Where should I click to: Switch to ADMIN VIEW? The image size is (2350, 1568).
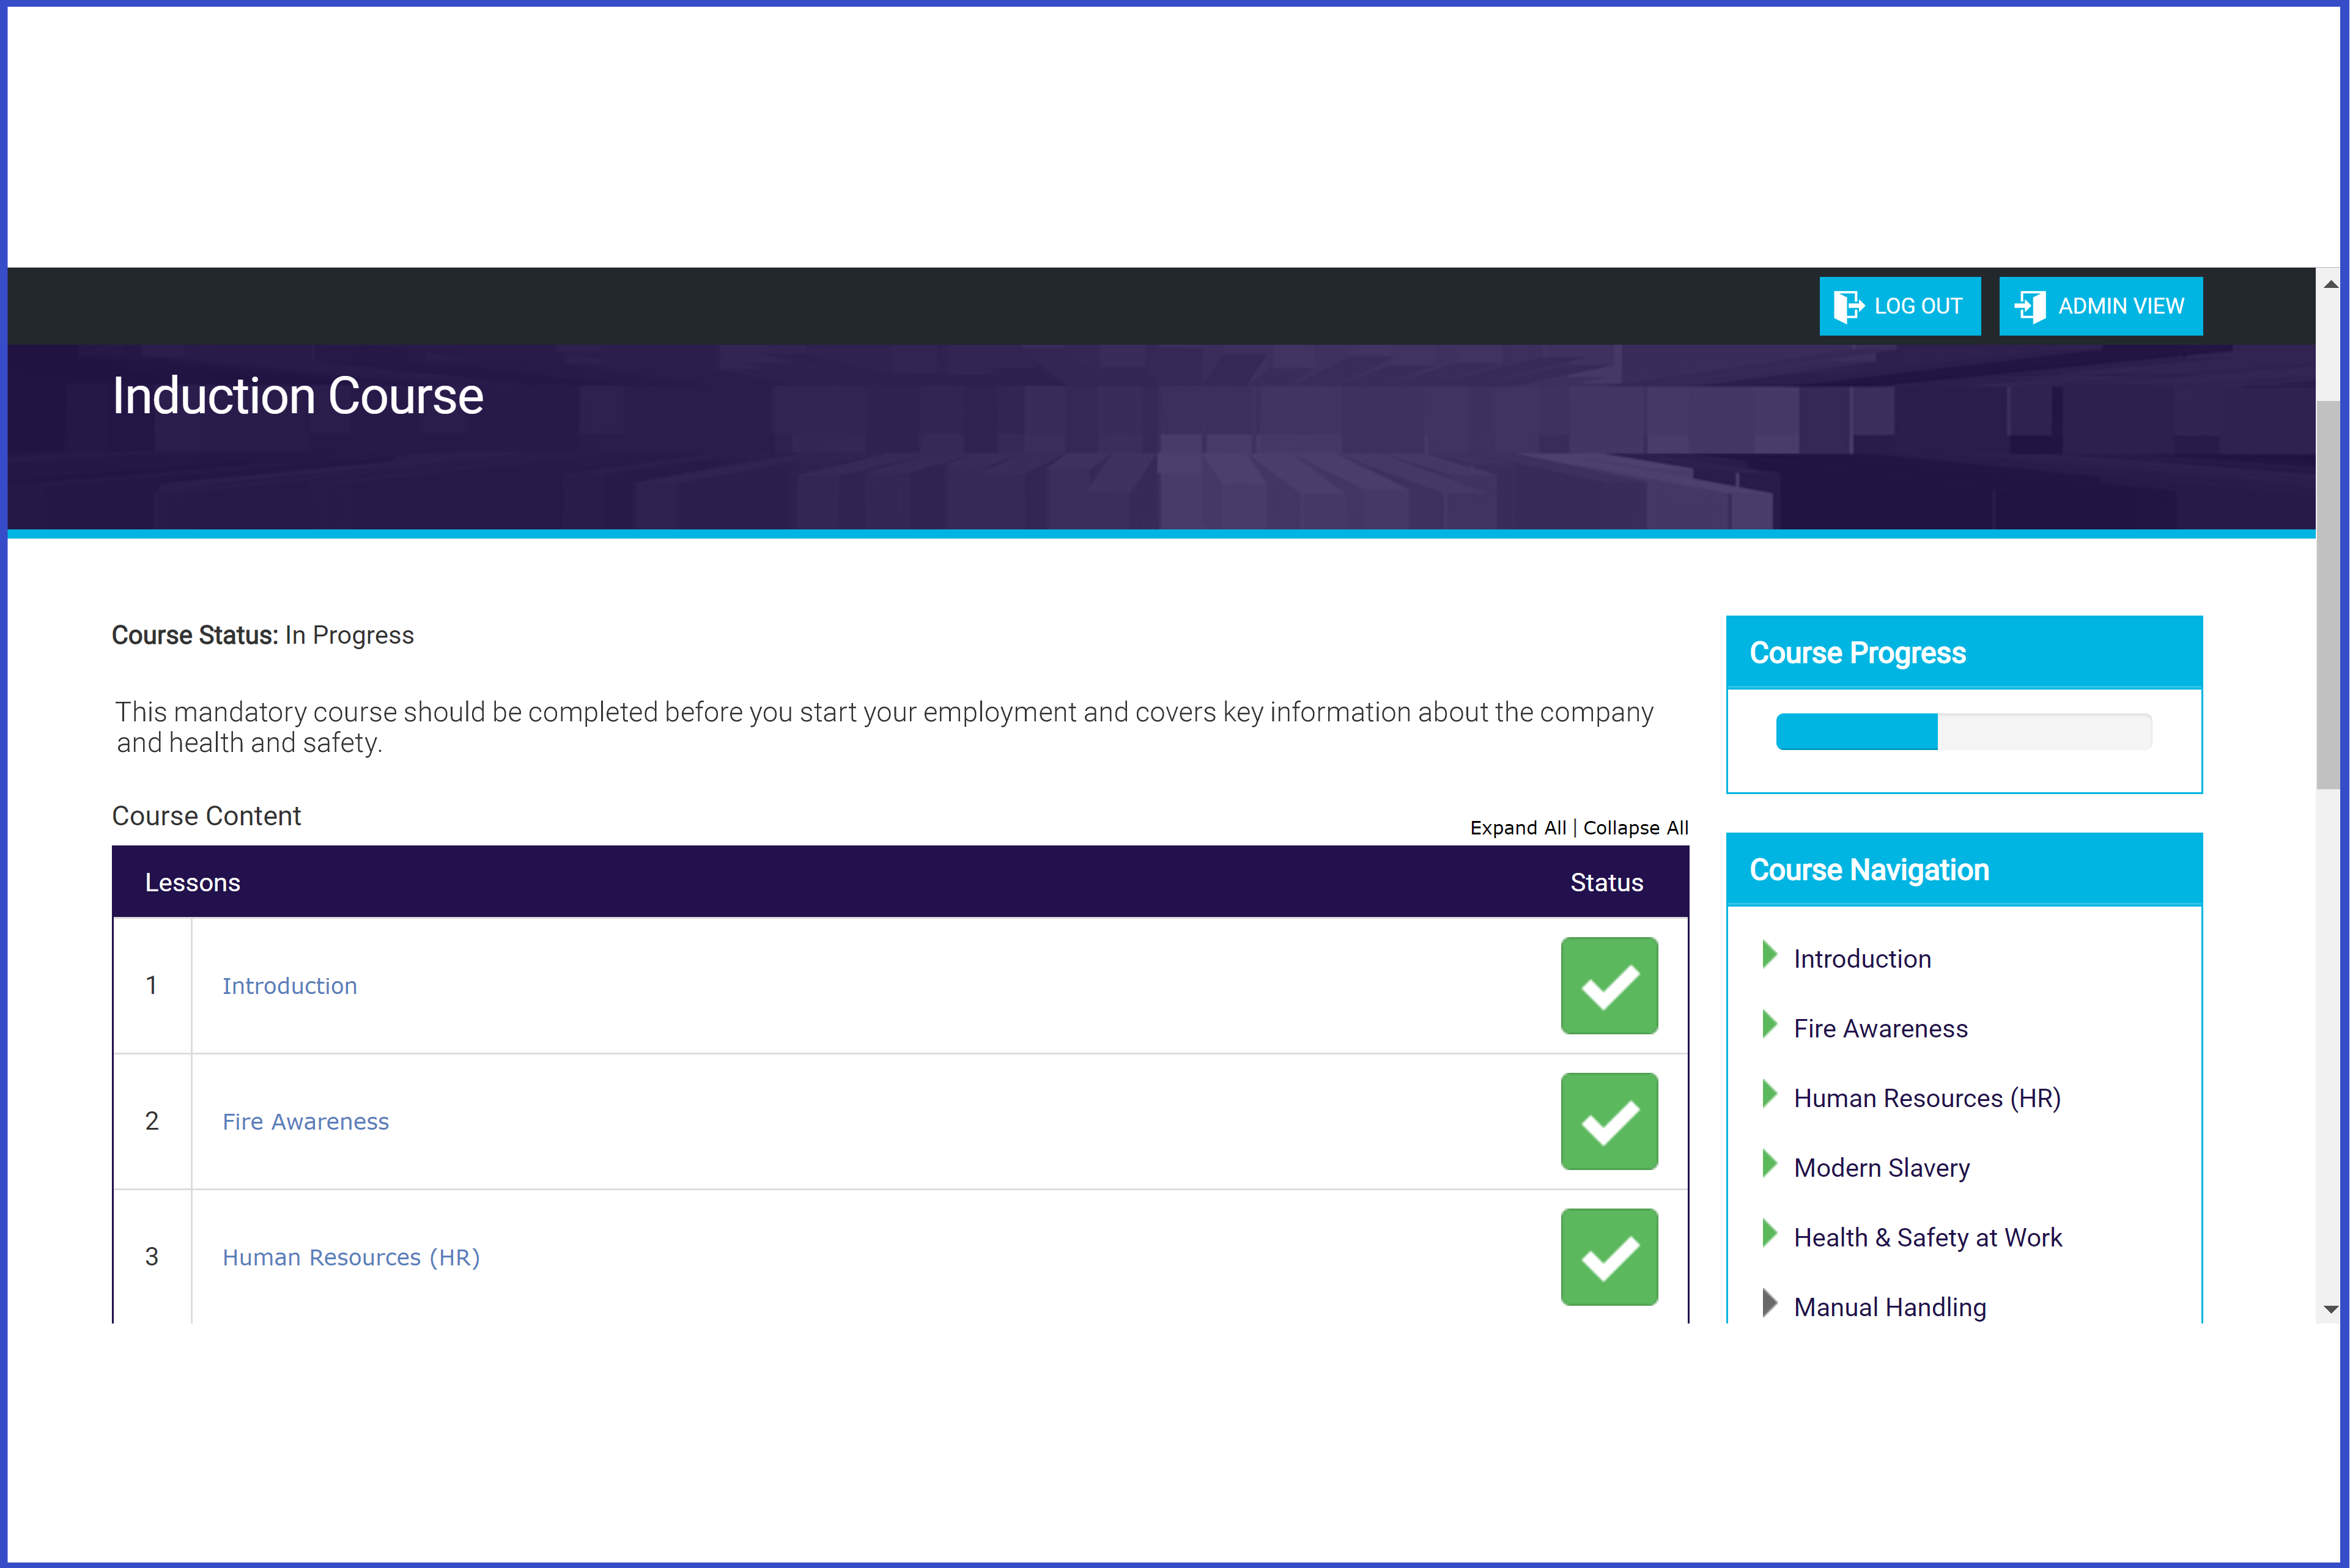point(2100,306)
